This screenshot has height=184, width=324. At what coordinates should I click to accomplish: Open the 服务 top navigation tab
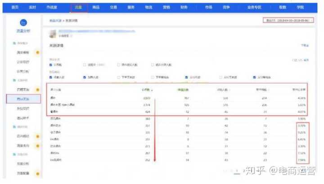pos(131,7)
